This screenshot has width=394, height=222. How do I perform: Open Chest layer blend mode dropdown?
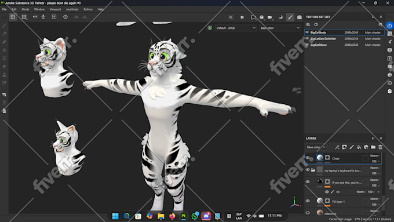click(375, 155)
